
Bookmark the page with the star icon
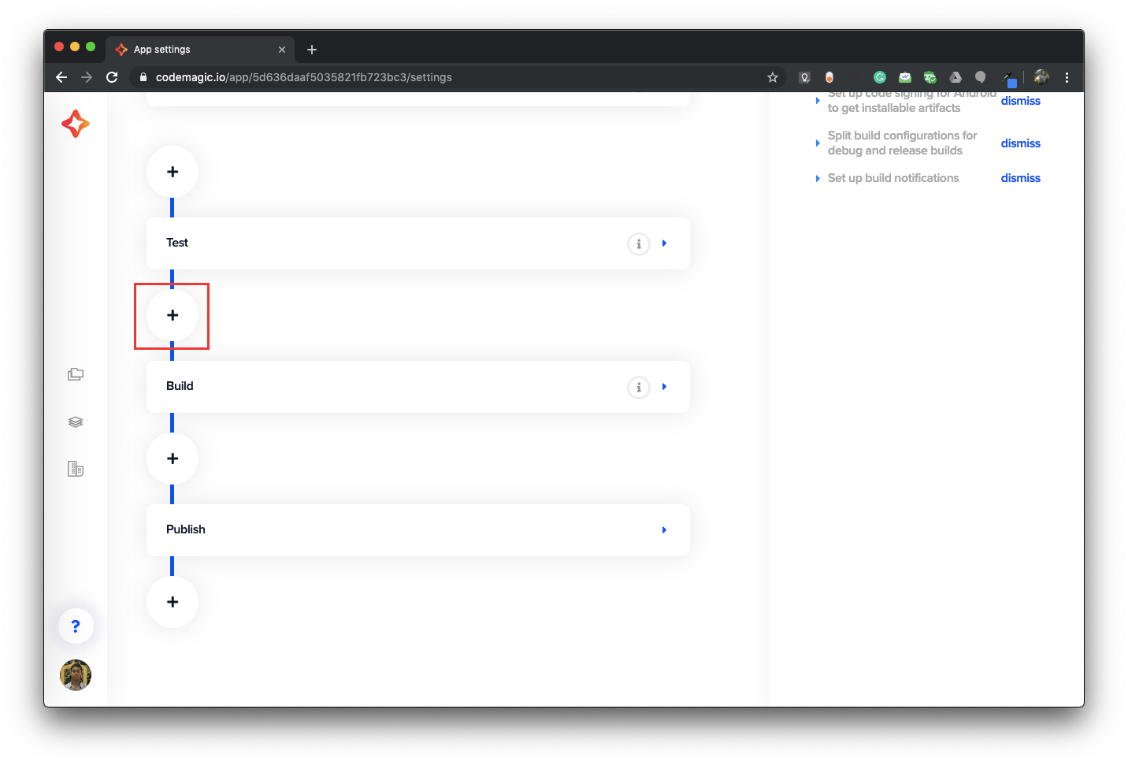pyautogui.click(x=772, y=77)
